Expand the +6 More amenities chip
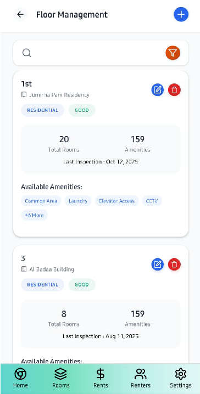 point(34,215)
